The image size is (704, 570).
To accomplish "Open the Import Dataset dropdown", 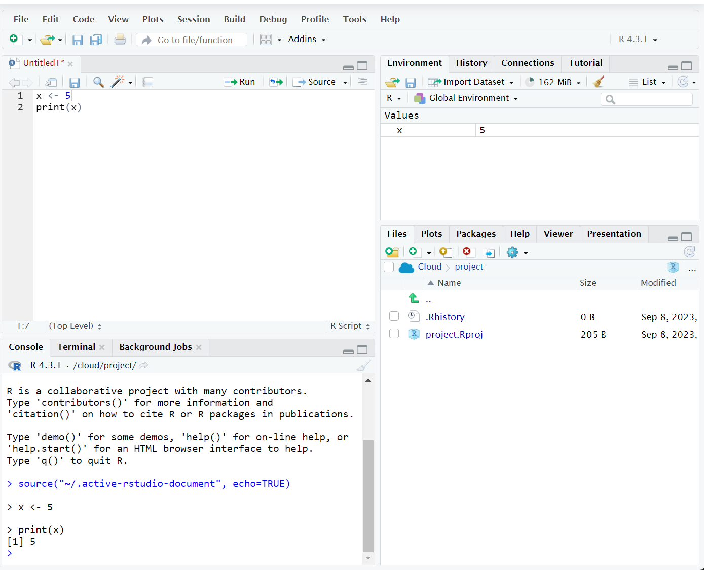I will coord(471,82).
